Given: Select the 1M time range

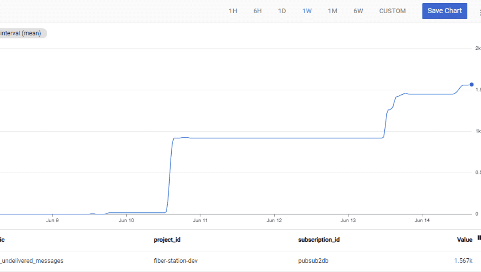Looking at the screenshot, I should click(x=332, y=11).
